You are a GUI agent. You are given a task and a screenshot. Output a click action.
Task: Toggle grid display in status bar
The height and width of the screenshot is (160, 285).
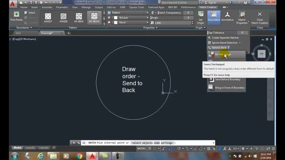point(150,148)
